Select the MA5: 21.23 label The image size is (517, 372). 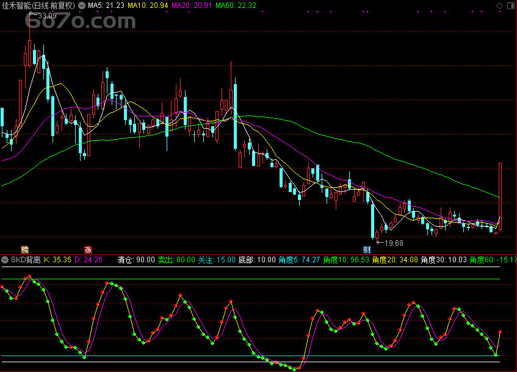(106, 5)
